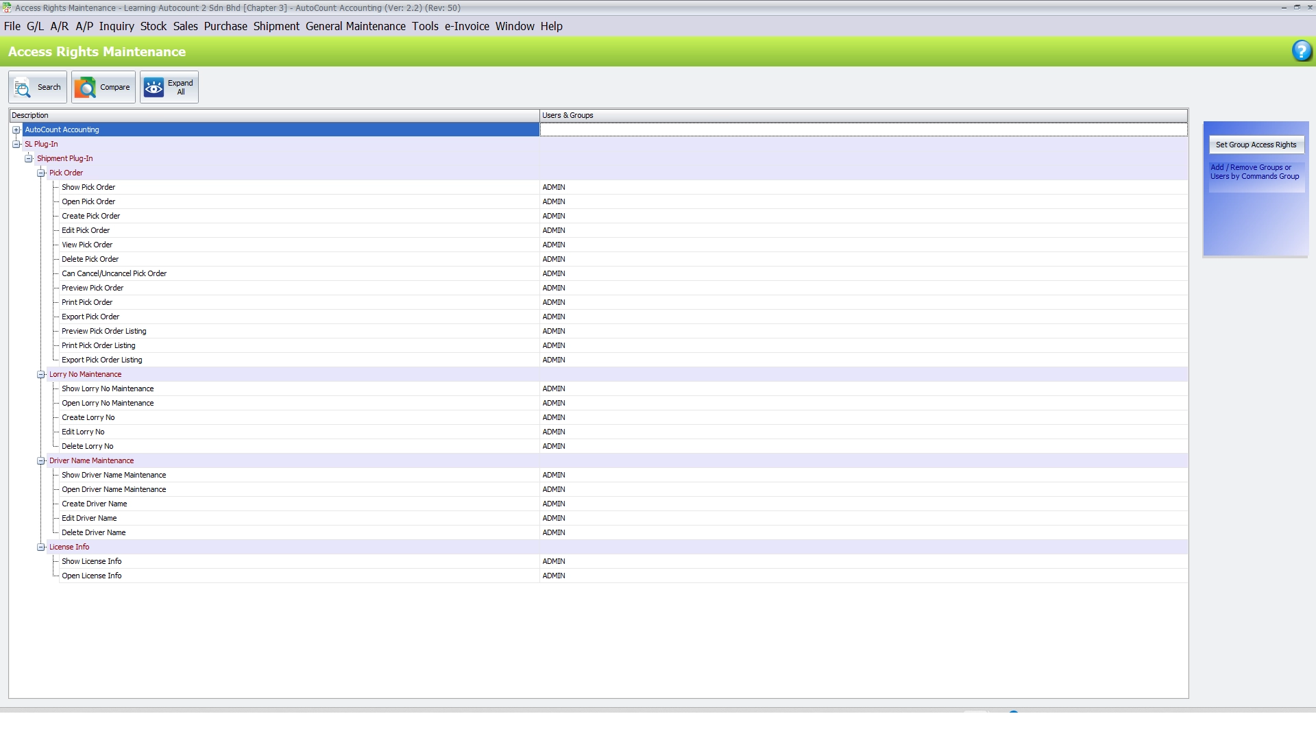
Task: Open the Window menu
Action: 515,26
